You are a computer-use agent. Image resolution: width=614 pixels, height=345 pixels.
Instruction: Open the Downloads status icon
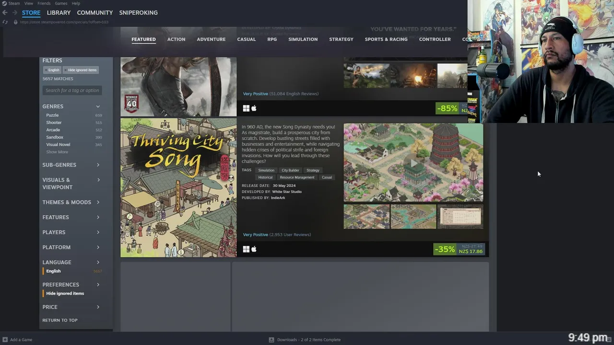point(272,340)
